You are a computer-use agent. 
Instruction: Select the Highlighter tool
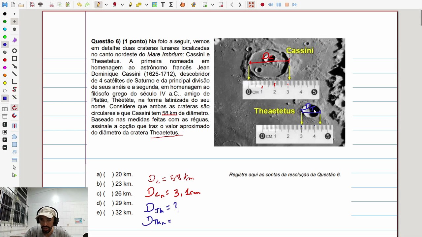(131, 5)
